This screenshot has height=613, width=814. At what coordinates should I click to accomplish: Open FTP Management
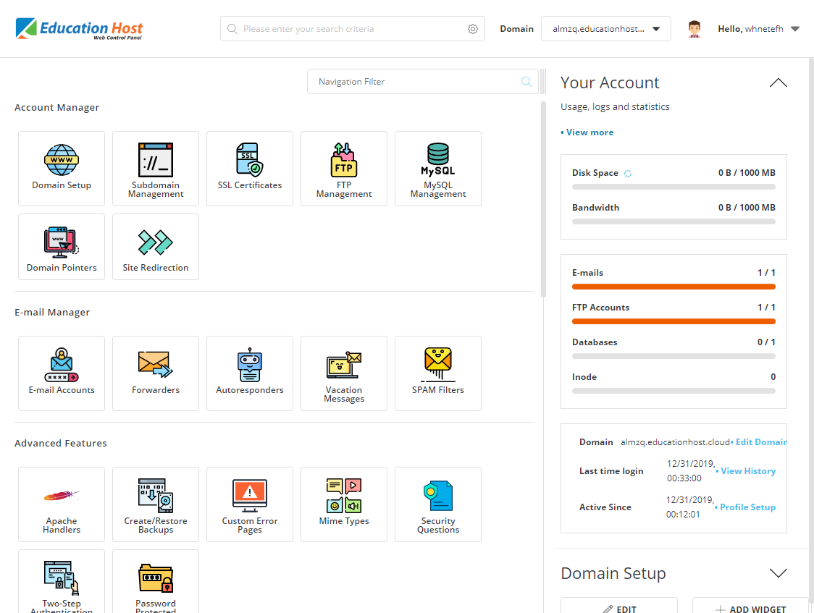click(x=344, y=169)
